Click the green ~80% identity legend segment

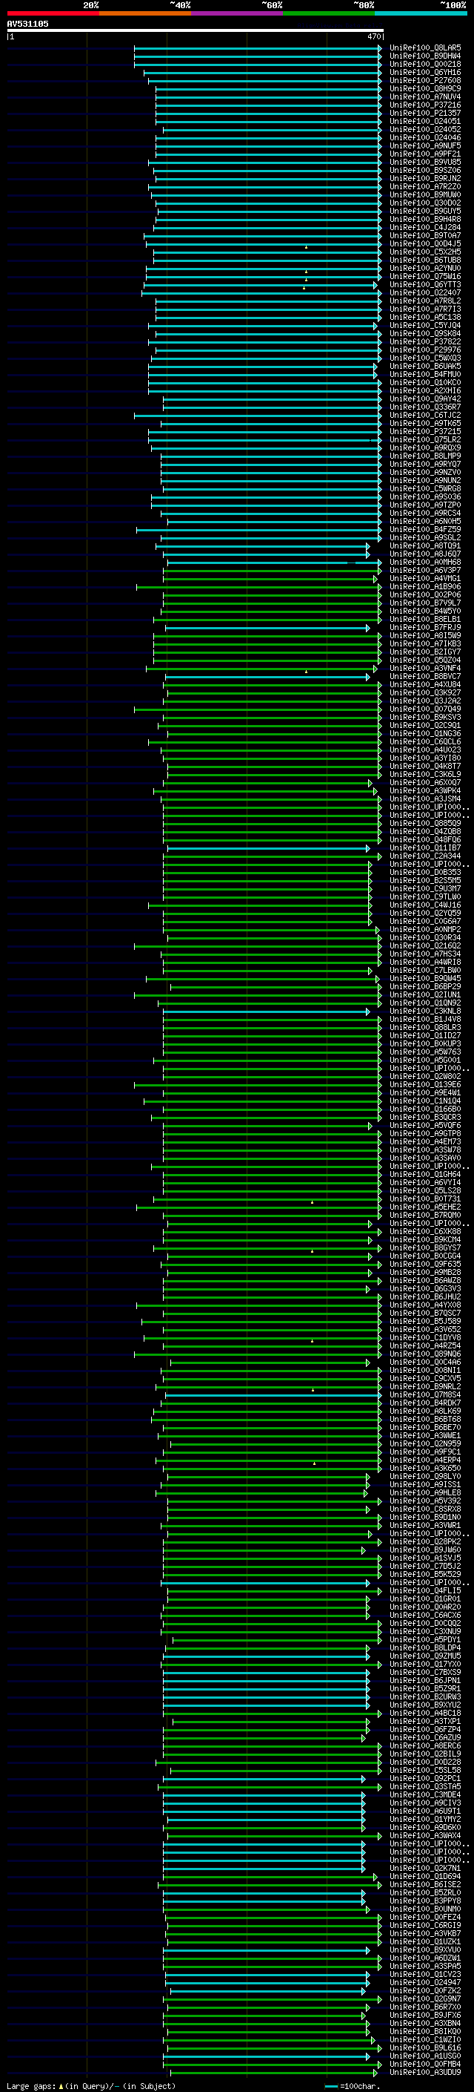pyautogui.click(x=329, y=13)
